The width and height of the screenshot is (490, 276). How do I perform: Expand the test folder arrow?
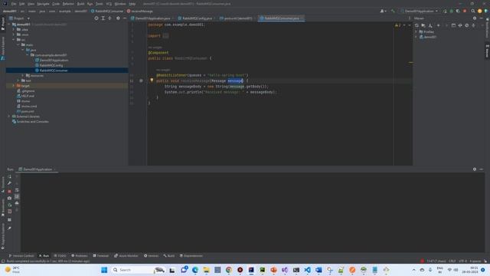18,80
